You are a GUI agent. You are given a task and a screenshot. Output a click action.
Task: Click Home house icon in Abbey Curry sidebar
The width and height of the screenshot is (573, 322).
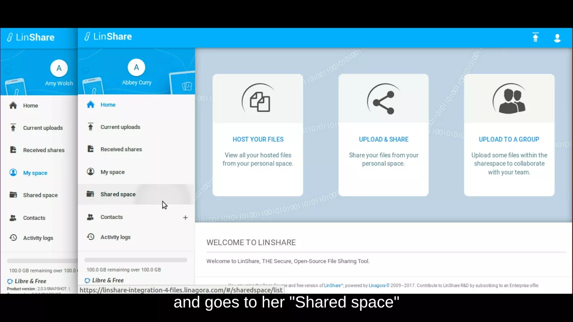coord(90,105)
